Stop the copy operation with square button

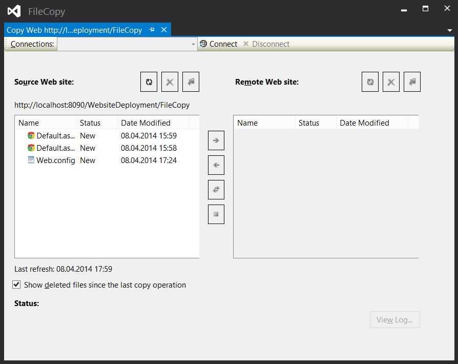[x=216, y=214]
